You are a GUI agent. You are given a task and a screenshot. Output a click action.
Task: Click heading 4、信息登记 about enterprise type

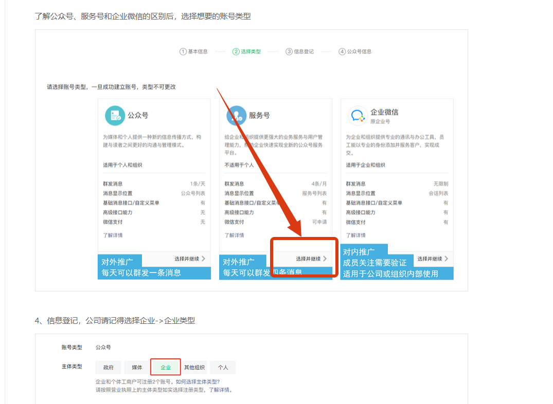pos(115,320)
